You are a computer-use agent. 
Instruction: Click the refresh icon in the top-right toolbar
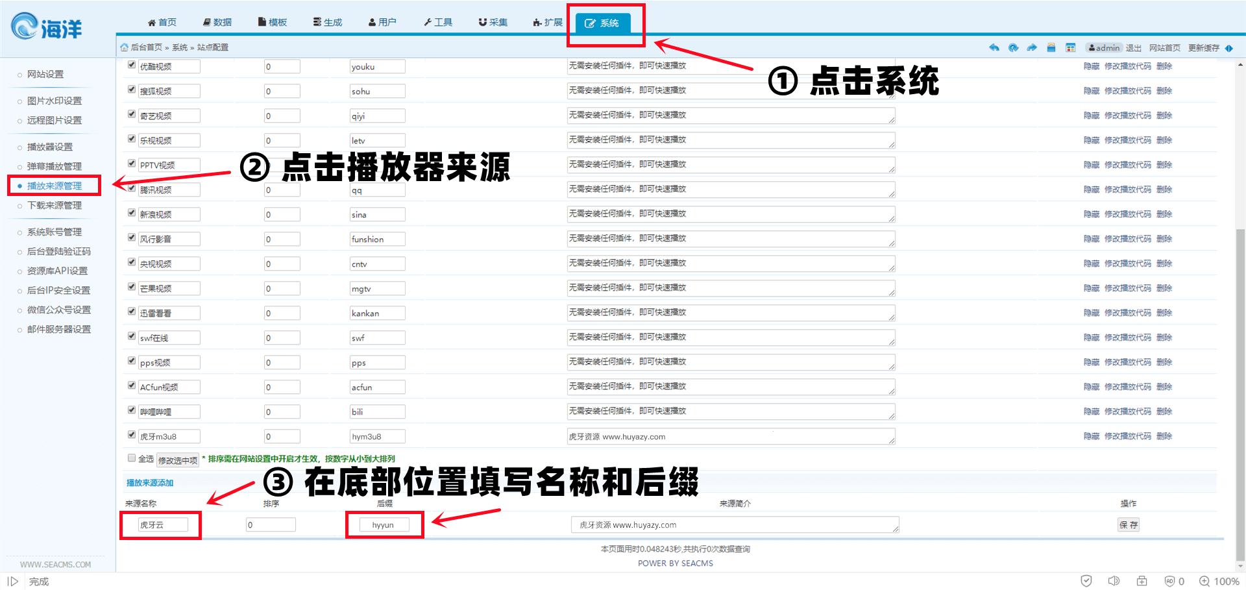[x=1013, y=47]
